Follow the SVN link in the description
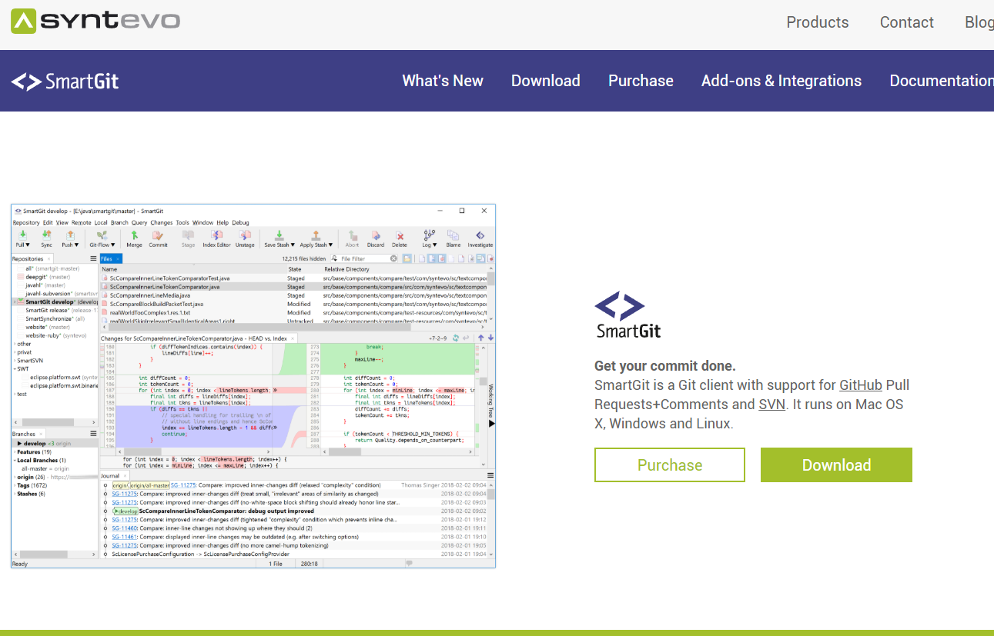 pyautogui.click(x=771, y=405)
